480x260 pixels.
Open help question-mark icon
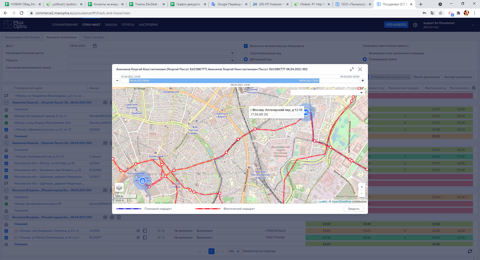coord(415,25)
